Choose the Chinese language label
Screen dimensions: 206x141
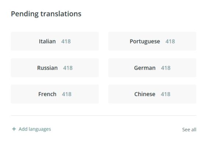coord(145,94)
